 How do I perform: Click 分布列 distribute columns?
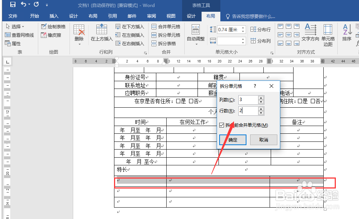(x=260, y=41)
